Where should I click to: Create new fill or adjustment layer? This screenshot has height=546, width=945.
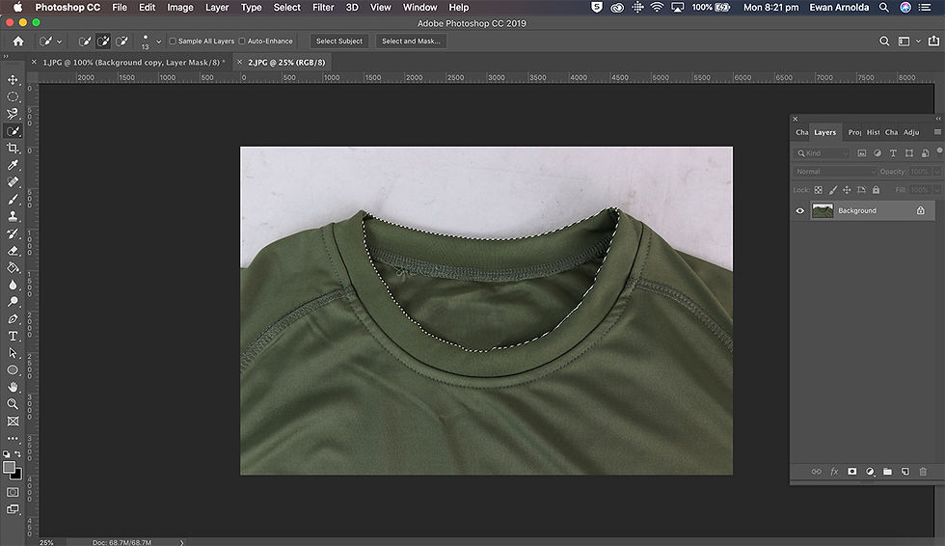[870, 472]
